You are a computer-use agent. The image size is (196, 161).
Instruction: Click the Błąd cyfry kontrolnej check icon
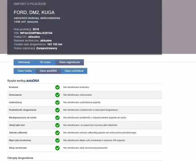[57, 140]
